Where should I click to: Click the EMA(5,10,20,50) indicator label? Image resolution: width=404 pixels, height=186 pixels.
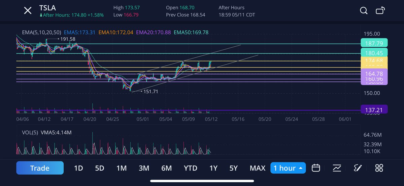pyautogui.click(x=41, y=33)
